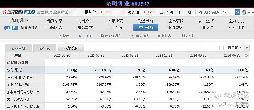The width and height of the screenshot is (254, 110).
Task: Click the latest price 8.38
Action: tap(105, 12)
